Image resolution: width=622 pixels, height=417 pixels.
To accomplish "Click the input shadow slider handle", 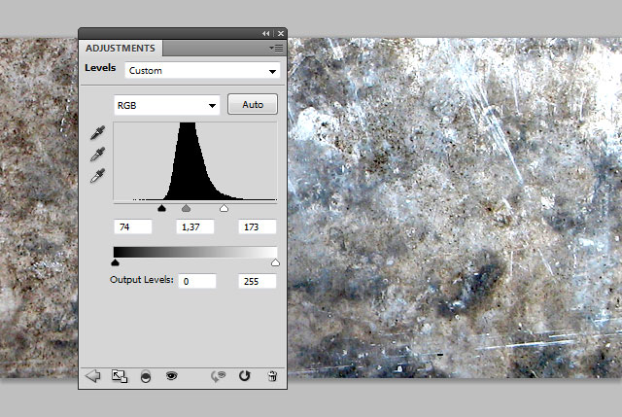I will (x=161, y=208).
